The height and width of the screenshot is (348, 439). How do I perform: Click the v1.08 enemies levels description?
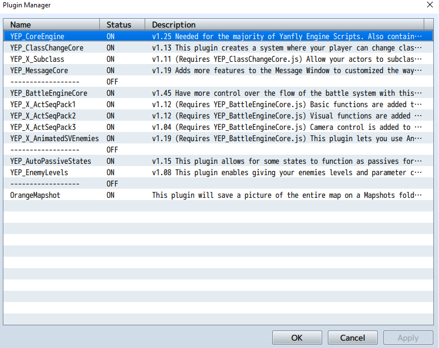[x=287, y=173]
